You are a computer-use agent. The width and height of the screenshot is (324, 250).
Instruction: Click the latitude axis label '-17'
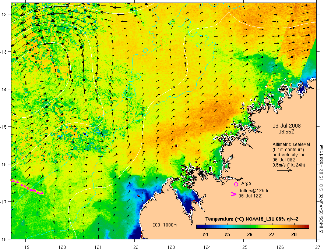(4, 202)
